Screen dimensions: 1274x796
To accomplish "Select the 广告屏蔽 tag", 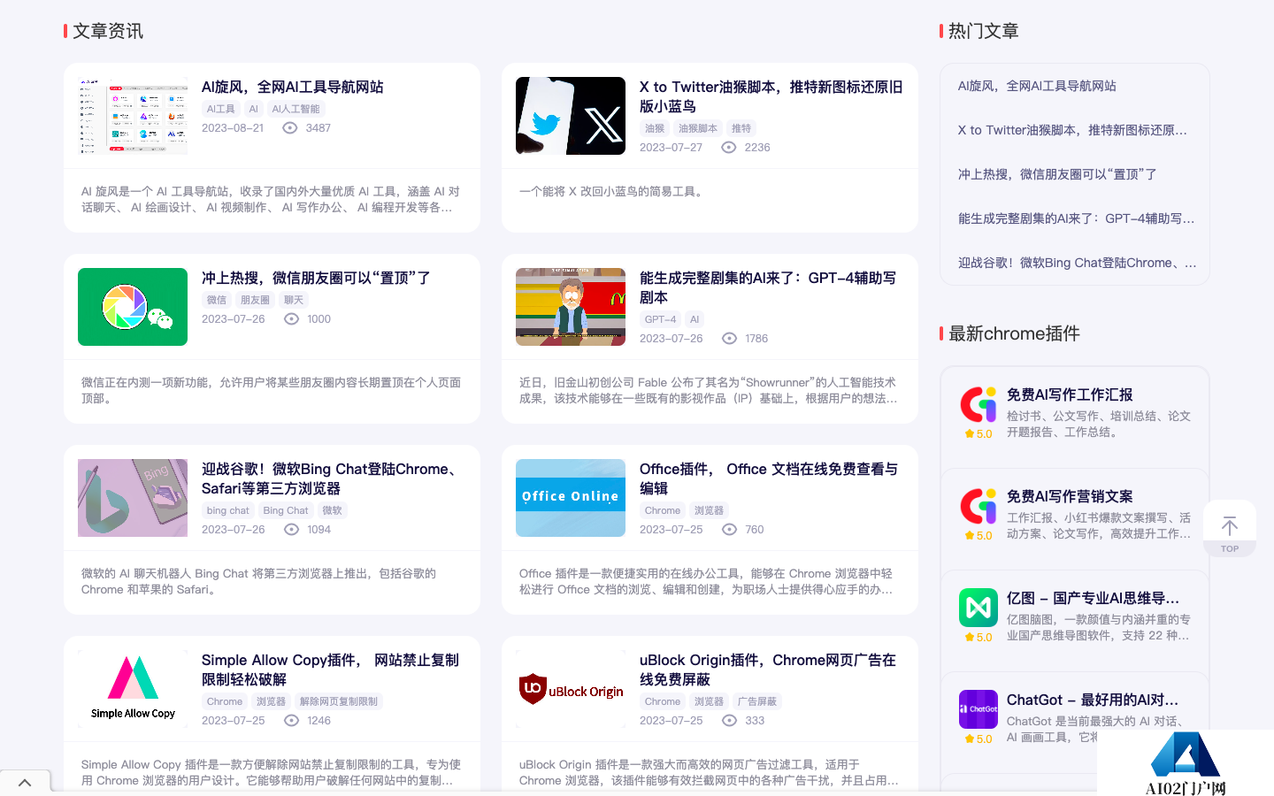I will [x=757, y=701].
